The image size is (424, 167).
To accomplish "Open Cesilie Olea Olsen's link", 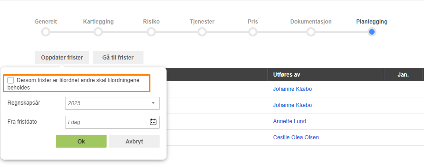I will click(x=296, y=137).
